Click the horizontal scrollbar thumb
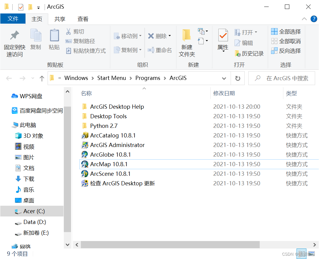 (170, 245)
